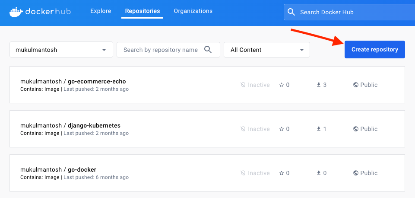
Task: Open the go-ecommerce-echo repository link
Action: 96,81
